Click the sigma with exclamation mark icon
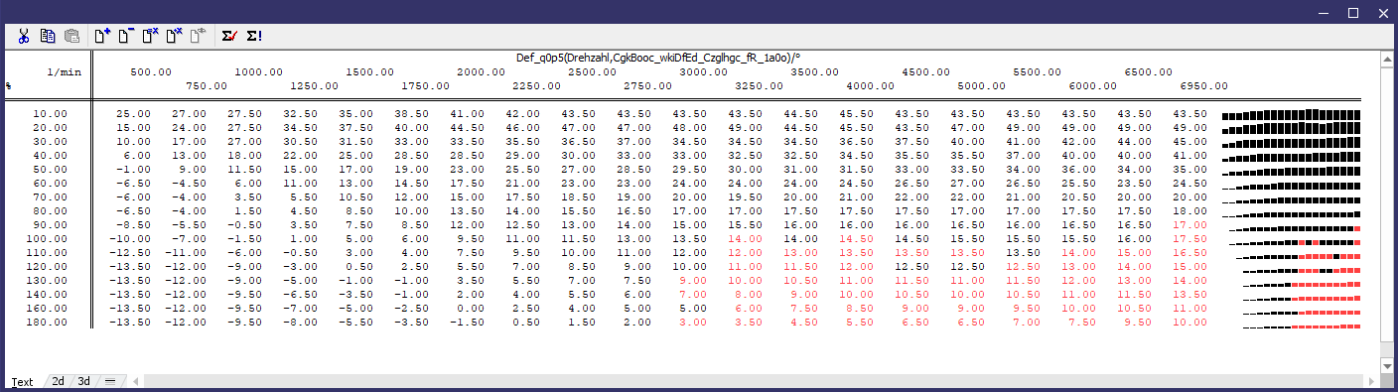The width and height of the screenshot is (1398, 392). click(254, 36)
